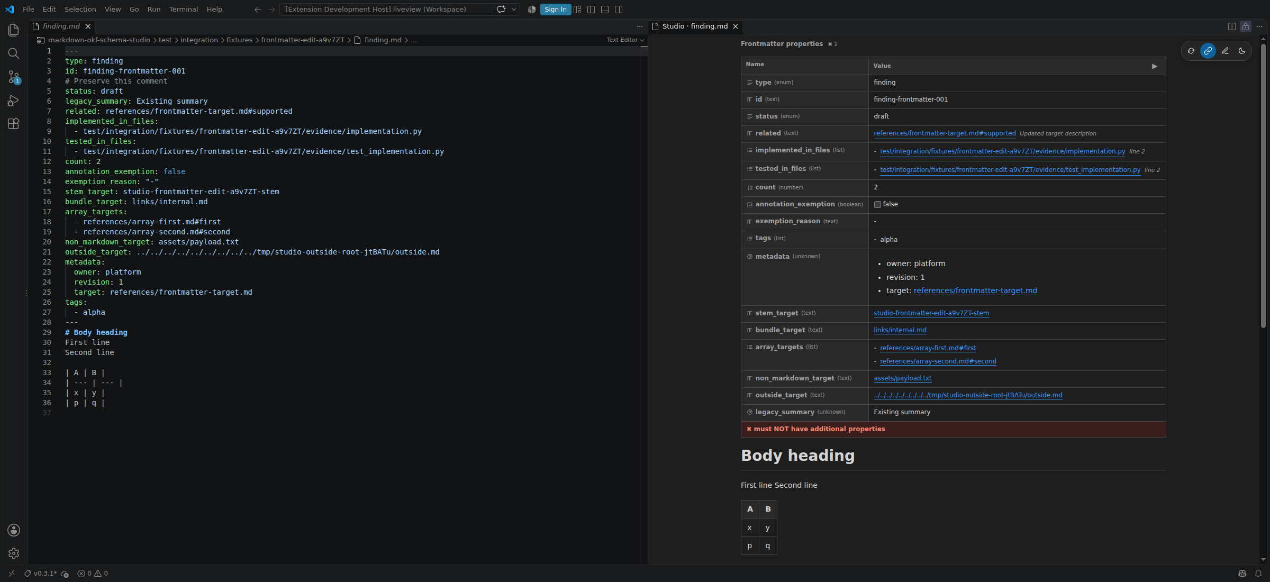Switch to the finding.md editor tab
This screenshot has width=1270, height=582.
[x=61, y=26]
